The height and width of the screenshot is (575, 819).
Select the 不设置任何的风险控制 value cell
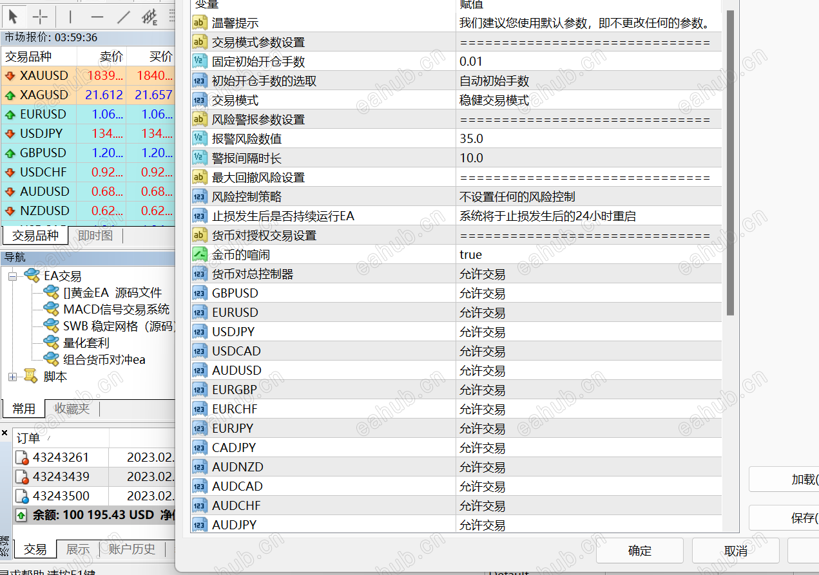click(589, 196)
